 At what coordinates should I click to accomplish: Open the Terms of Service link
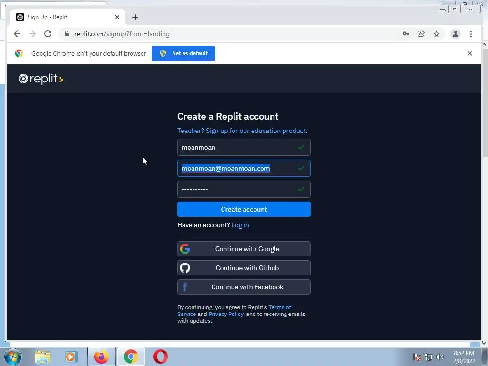tap(279, 307)
